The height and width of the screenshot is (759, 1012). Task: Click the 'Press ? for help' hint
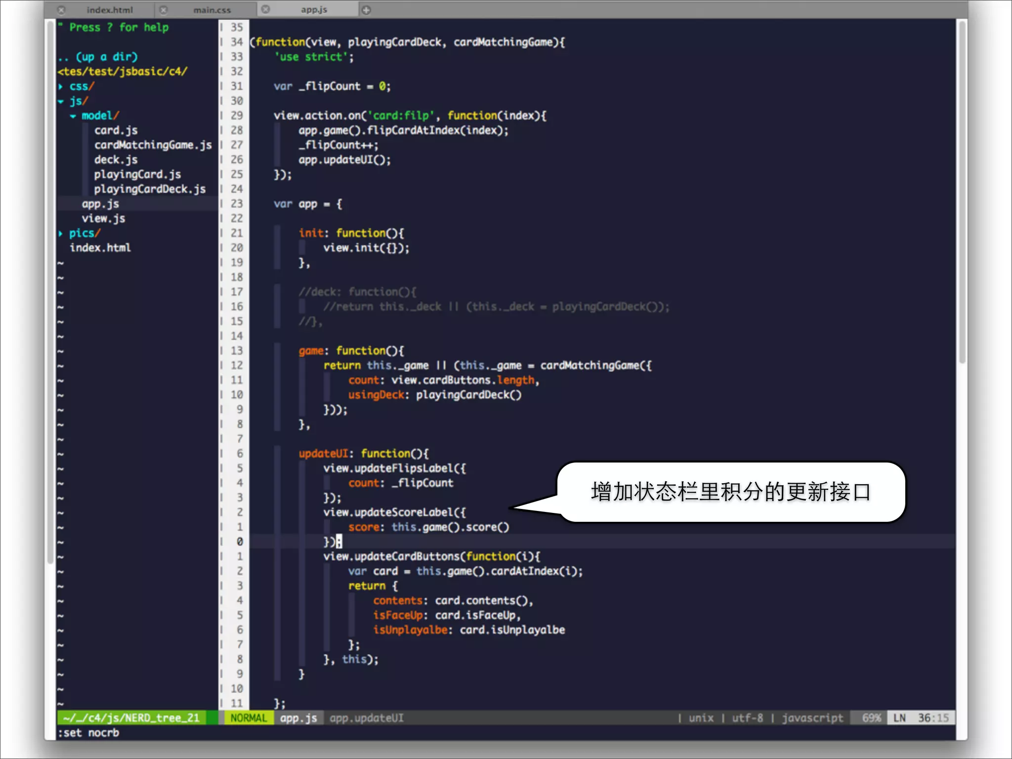pyautogui.click(x=119, y=27)
